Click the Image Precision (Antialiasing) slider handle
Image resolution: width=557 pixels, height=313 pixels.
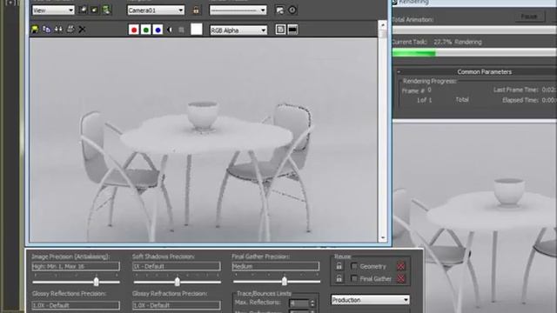point(97,282)
